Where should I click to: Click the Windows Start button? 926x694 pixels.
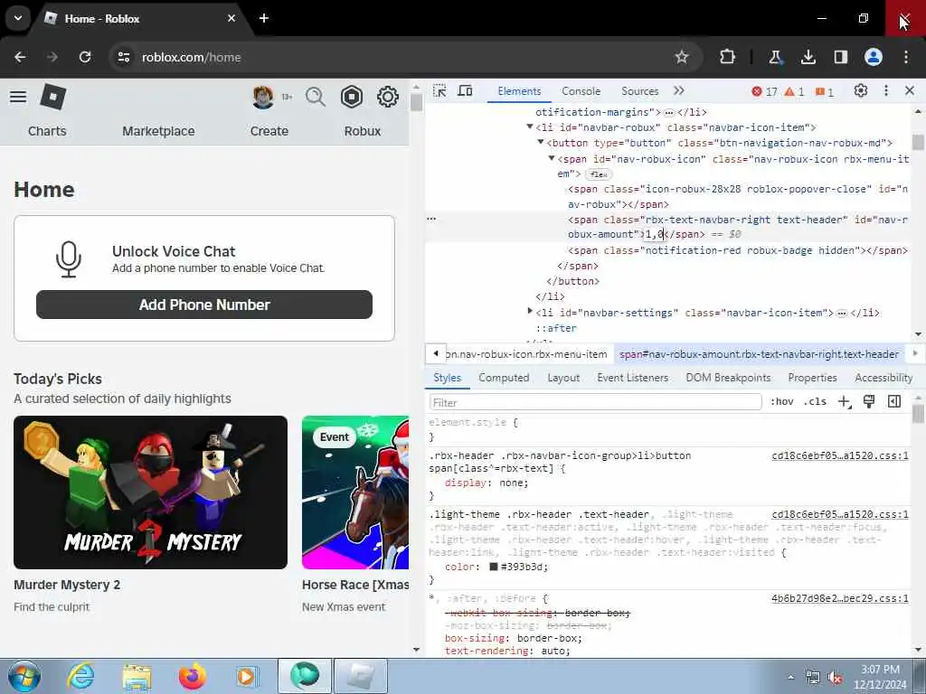pyautogui.click(x=24, y=676)
